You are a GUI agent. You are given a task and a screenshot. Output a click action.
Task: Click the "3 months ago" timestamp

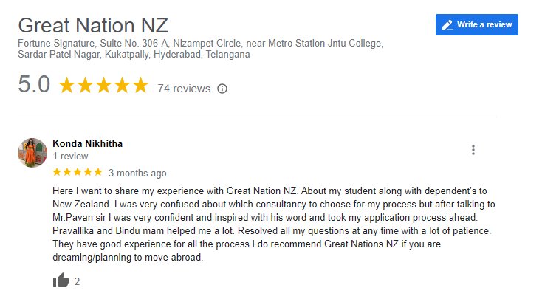(x=137, y=174)
